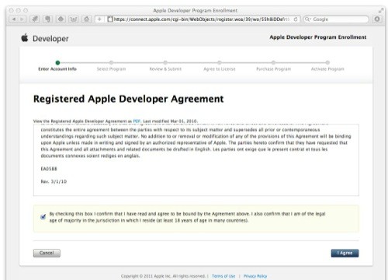The height and width of the screenshot is (280, 388).
Task: Go forward with the Safari forward arrow
Action: pyautogui.click(x=23, y=19)
